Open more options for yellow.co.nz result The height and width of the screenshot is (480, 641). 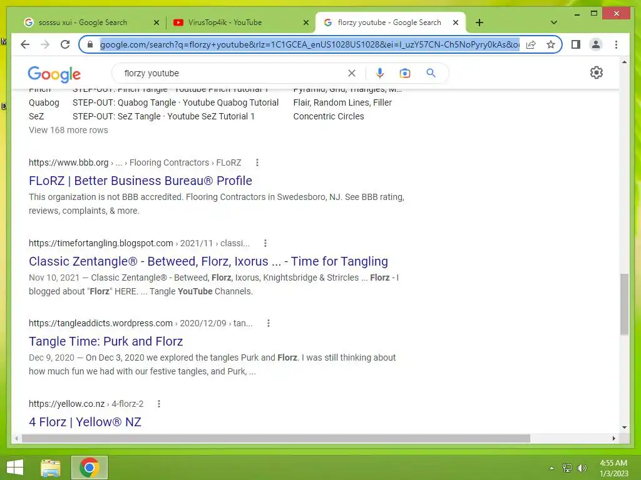click(x=159, y=404)
